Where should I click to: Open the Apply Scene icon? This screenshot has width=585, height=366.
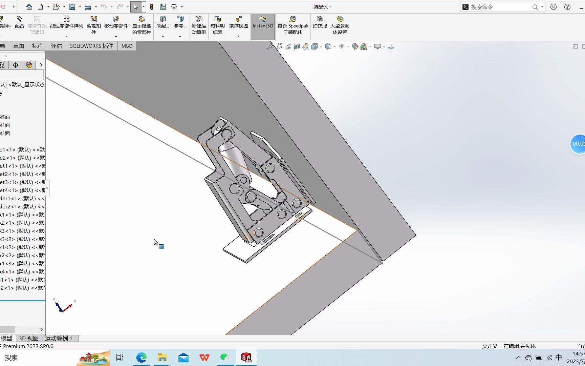tap(364, 46)
